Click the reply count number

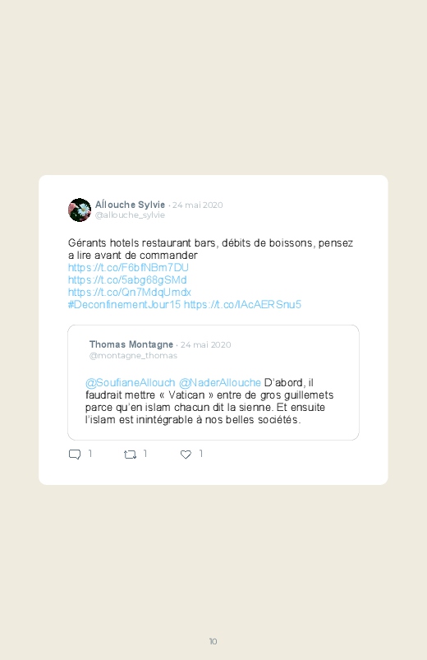point(90,454)
